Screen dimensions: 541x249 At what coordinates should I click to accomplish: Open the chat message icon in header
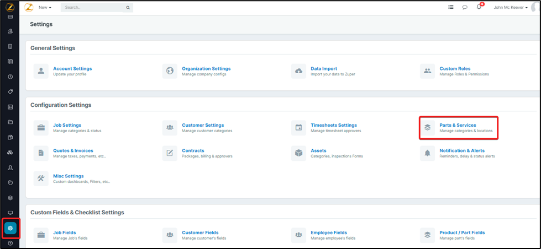click(465, 8)
